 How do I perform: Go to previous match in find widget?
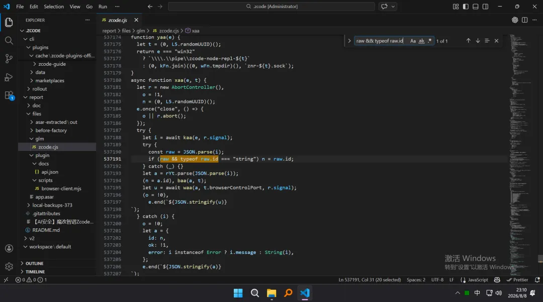tap(468, 41)
